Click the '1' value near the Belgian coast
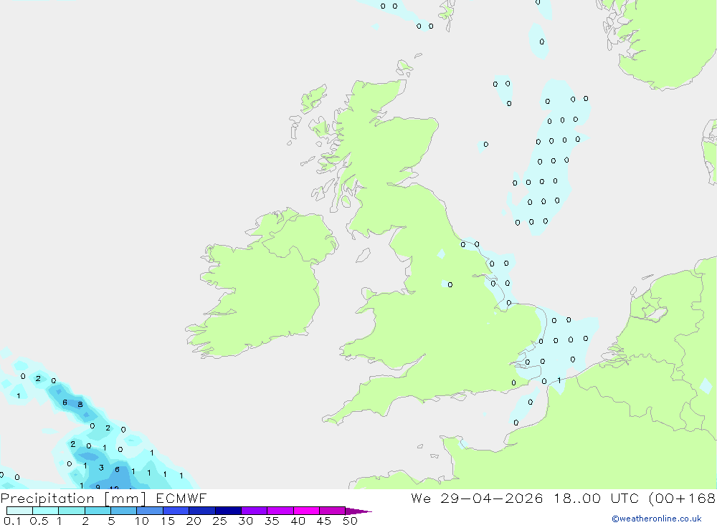Image resolution: width=717 pixels, height=525 pixels. [x=559, y=380]
